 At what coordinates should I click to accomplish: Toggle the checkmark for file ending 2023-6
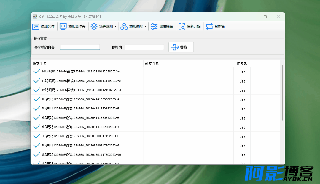pyautogui.click(x=36, y=118)
